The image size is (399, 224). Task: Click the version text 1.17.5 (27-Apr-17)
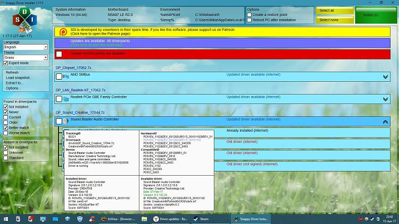[x=17, y=36]
